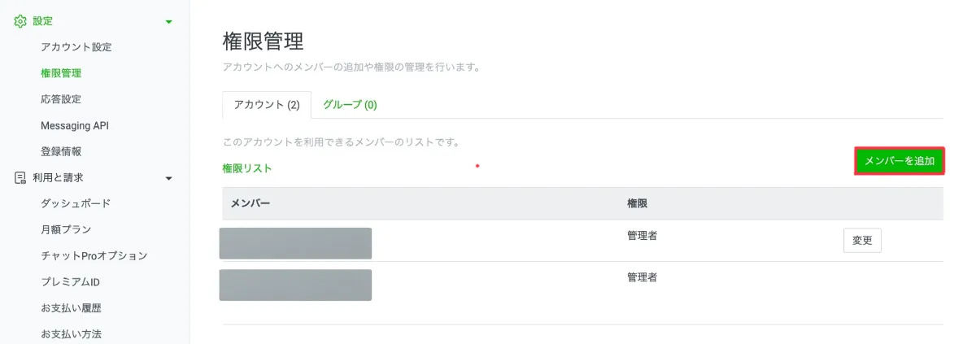Open チャットProオプション page
Screen dimensions: 976x344
94,255
